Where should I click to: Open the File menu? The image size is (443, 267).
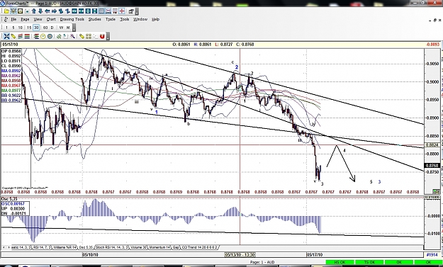(13, 19)
